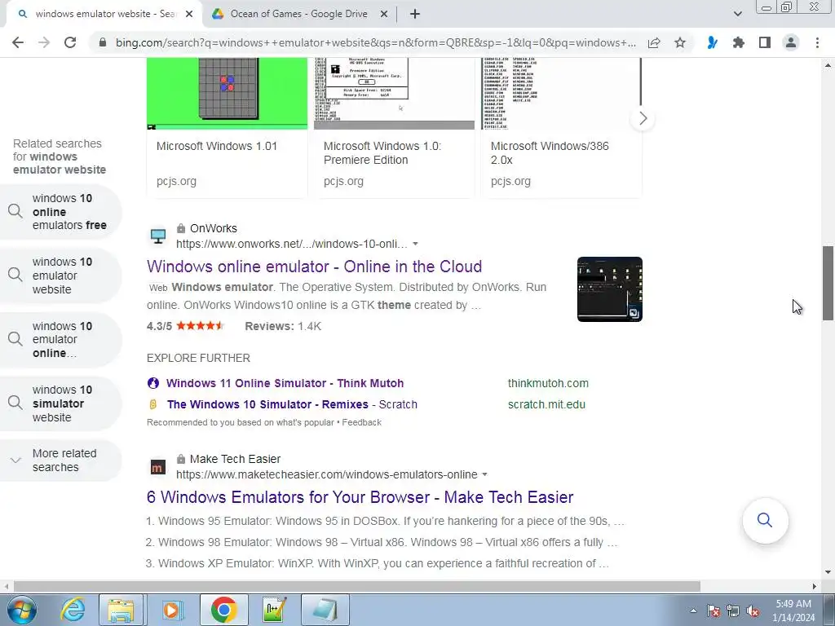835x626 pixels.
Task: Click the OnWorks site favicon
Action: tap(158, 236)
